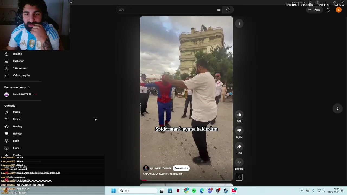Open Spotify from the taskbar
The width and height of the screenshot is (347, 195).
194,191
